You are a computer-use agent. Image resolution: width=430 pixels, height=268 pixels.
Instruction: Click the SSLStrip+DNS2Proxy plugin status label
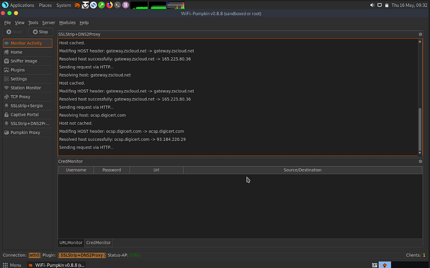click(x=82, y=255)
